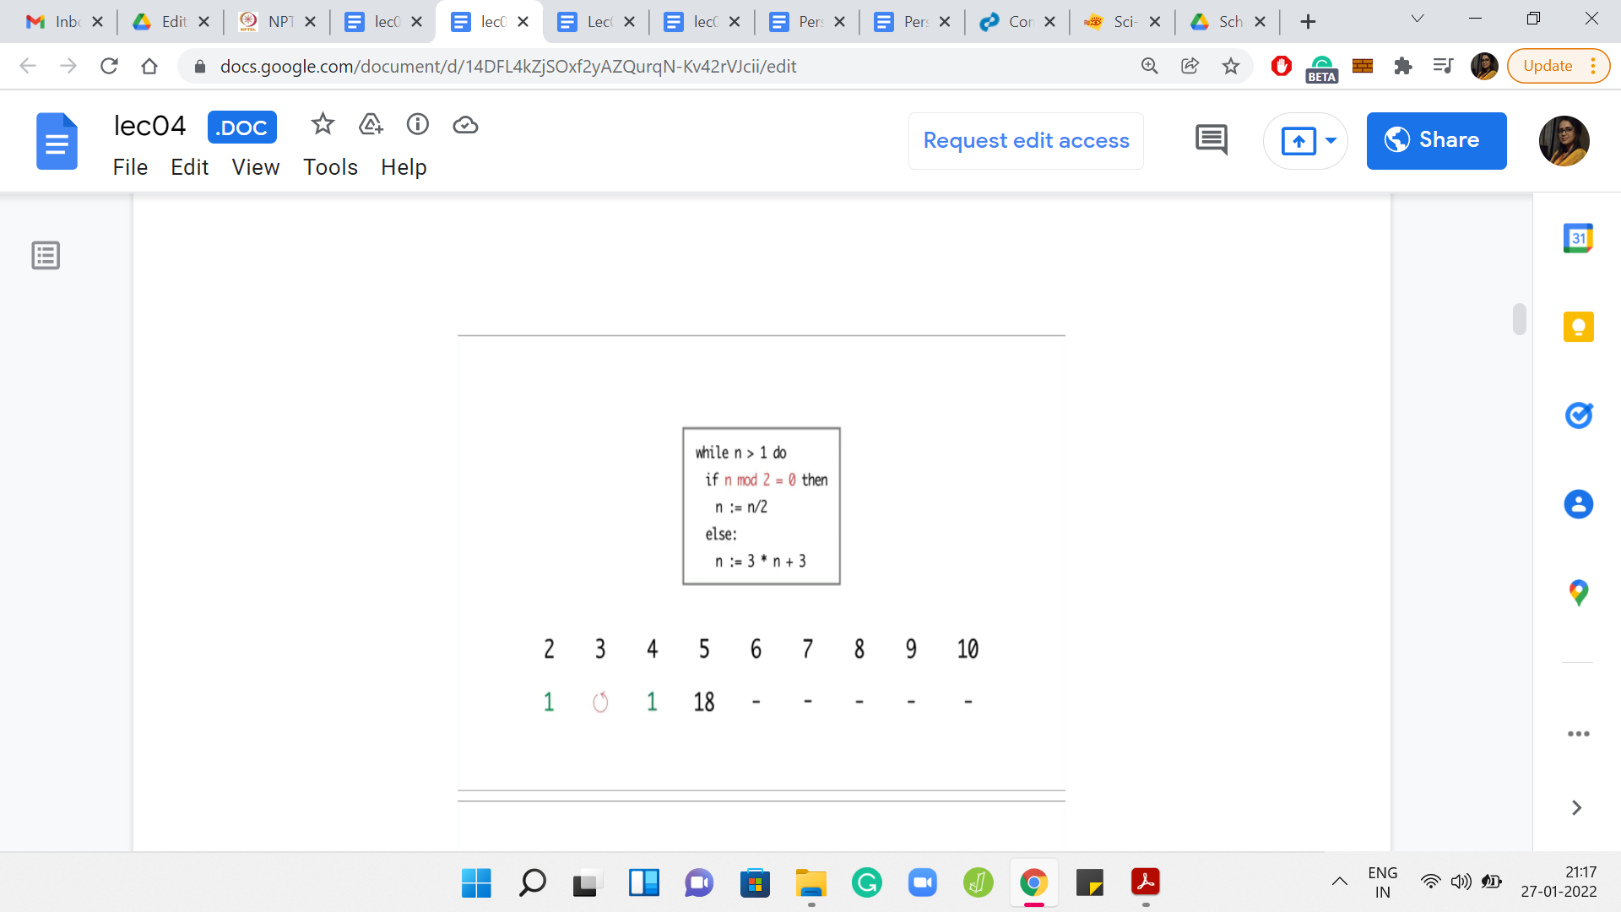
Task: Click the add shortcut to Drive icon
Action: 371,125
